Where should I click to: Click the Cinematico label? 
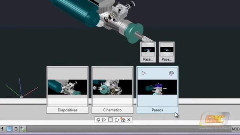(112, 110)
